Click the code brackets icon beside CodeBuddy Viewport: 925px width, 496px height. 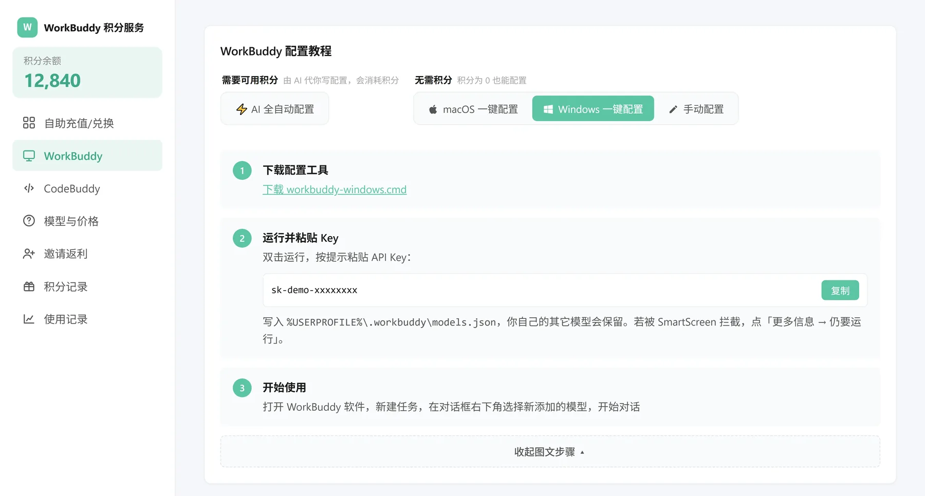point(29,188)
